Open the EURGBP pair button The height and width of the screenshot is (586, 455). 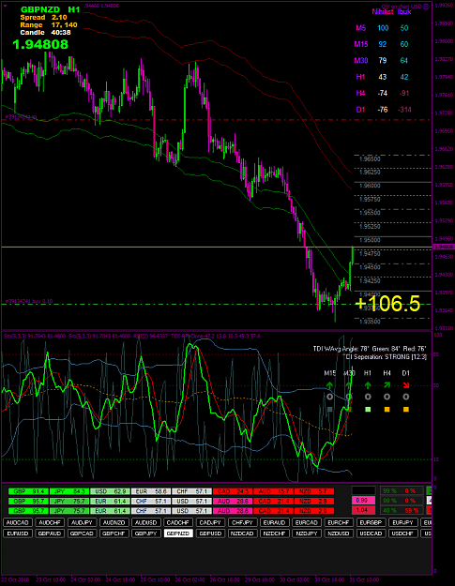pos(372,522)
